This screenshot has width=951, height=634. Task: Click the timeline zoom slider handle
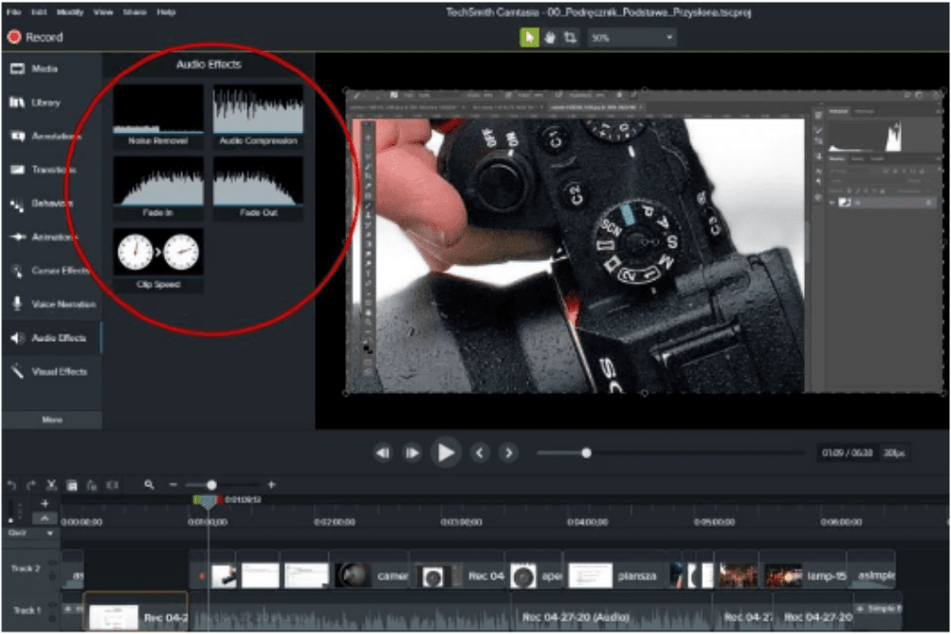(x=211, y=485)
